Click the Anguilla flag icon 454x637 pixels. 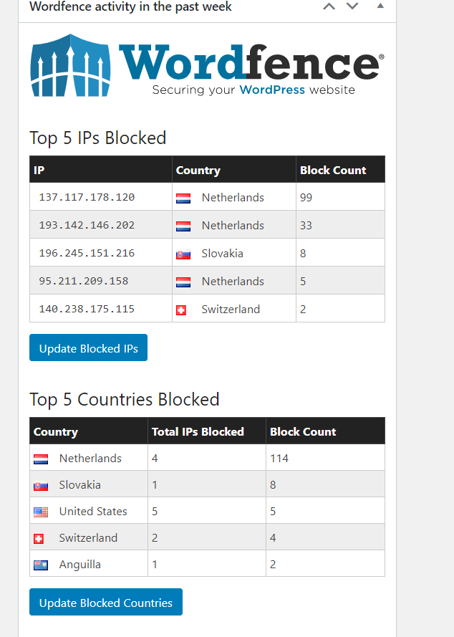pyautogui.click(x=41, y=565)
